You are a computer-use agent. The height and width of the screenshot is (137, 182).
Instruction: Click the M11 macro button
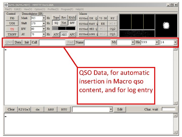(x=103, y=29)
